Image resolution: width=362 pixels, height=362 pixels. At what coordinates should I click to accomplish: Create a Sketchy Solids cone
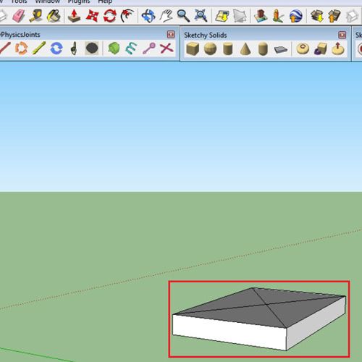point(245,49)
